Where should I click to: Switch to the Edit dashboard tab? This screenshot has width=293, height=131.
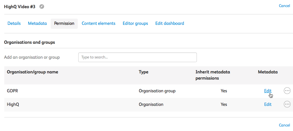(170, 23)
